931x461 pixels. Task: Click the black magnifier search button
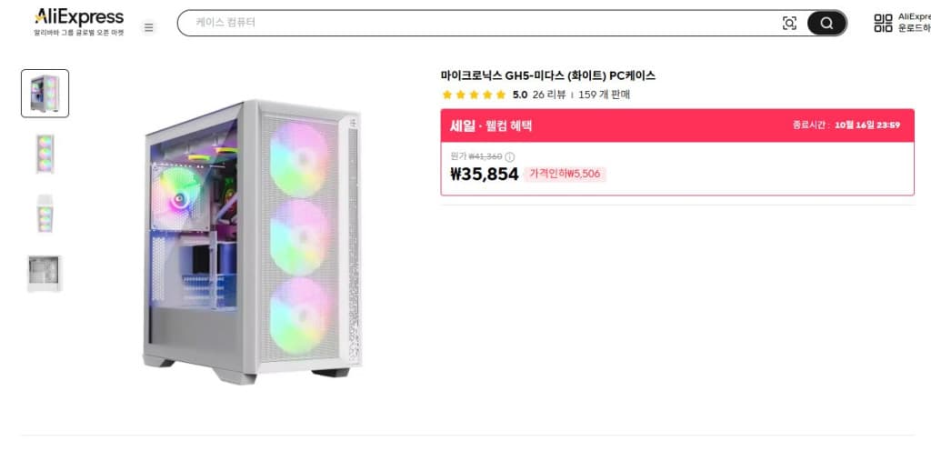point(826,23)
